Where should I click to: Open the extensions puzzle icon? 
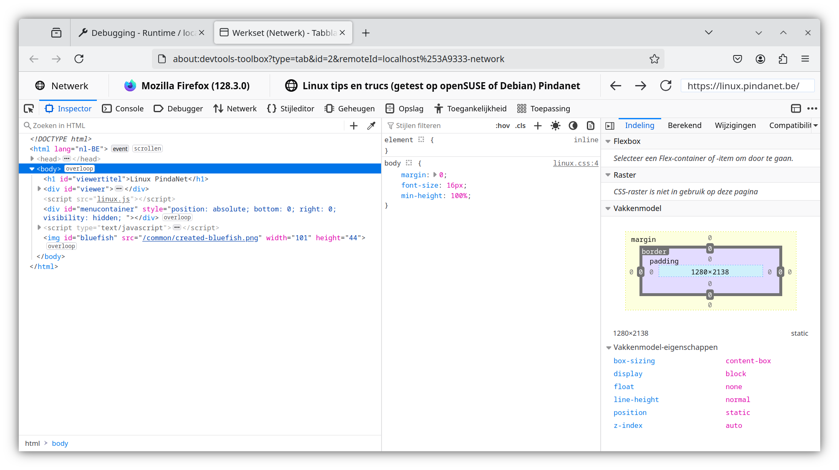click(783, 59)
